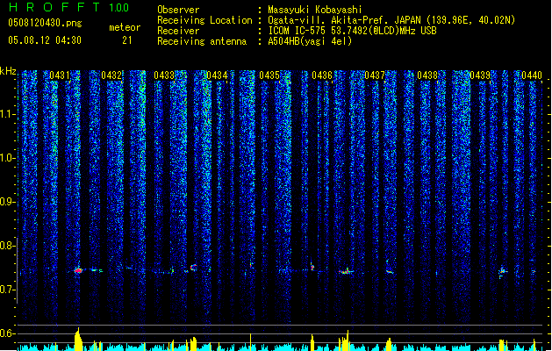Click the 0.9 frequency axis label
The height and width of the screenshot is (351, 552).
(x=8, y=202)
